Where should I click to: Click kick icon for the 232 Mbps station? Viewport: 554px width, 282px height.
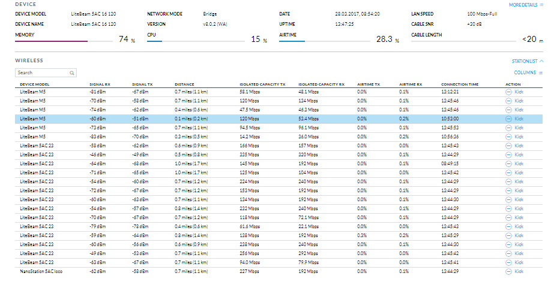click(x=508, y=209)
